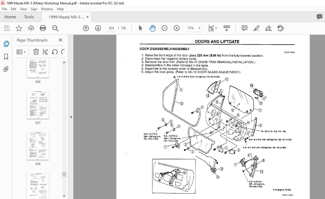Select page 637 thumbnail

(x=38, y=105)
